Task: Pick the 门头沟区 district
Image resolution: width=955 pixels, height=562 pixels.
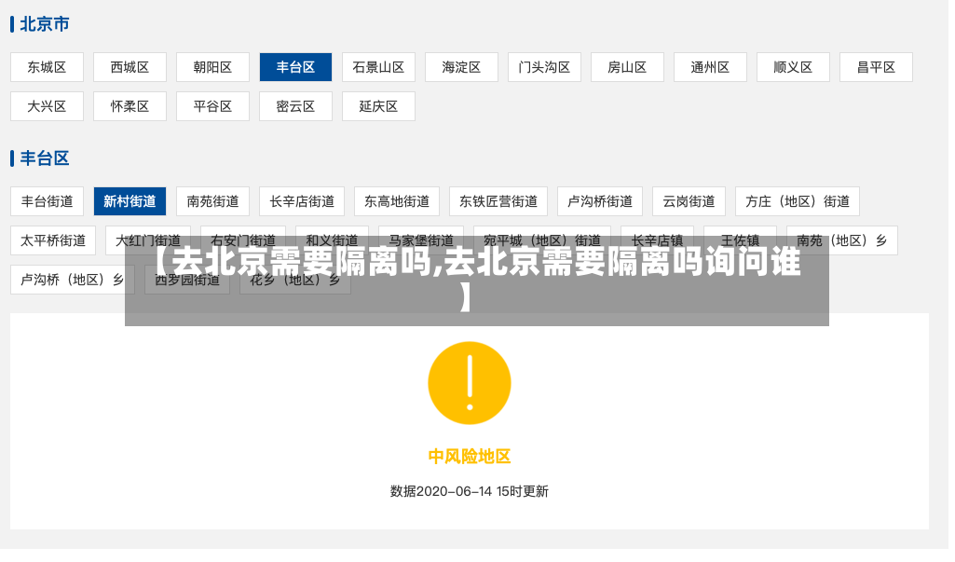Action: coord(544,68)
